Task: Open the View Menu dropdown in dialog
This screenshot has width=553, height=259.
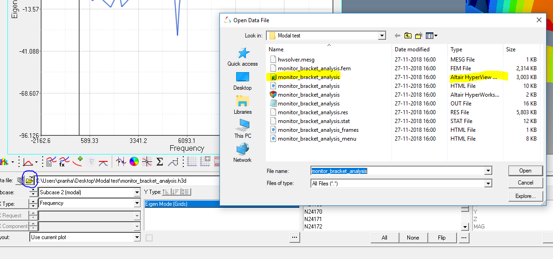Action: [431, 36]
